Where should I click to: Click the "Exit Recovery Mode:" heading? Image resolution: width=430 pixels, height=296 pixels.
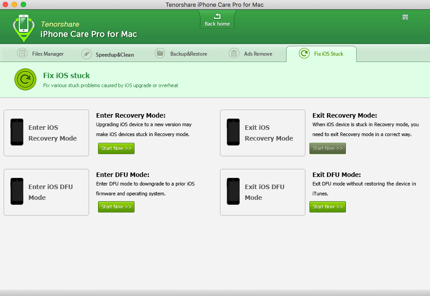click(x=345, y=115)
